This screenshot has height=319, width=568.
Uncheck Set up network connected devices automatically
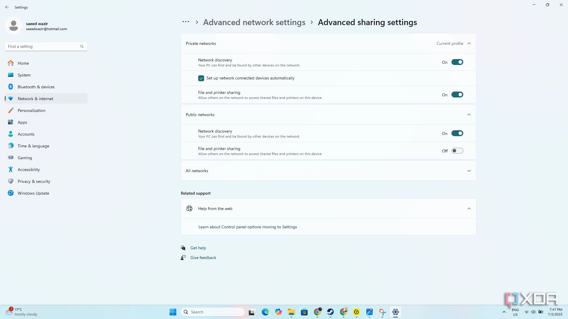201,78
